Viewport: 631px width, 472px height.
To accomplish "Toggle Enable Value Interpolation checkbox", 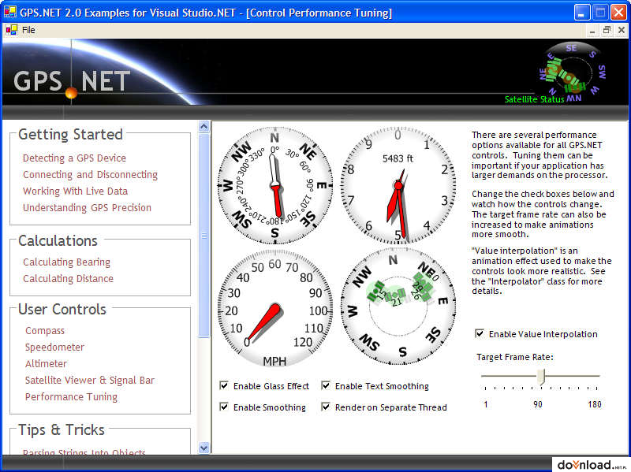I will (x=480, y=333).
